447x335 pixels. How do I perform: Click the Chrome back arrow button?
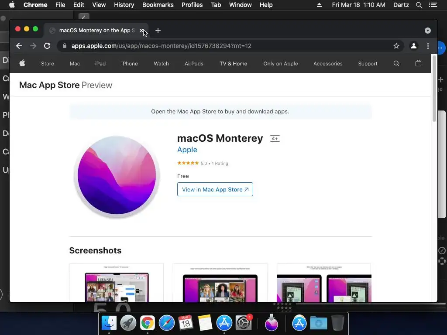(x=19, y=46)
